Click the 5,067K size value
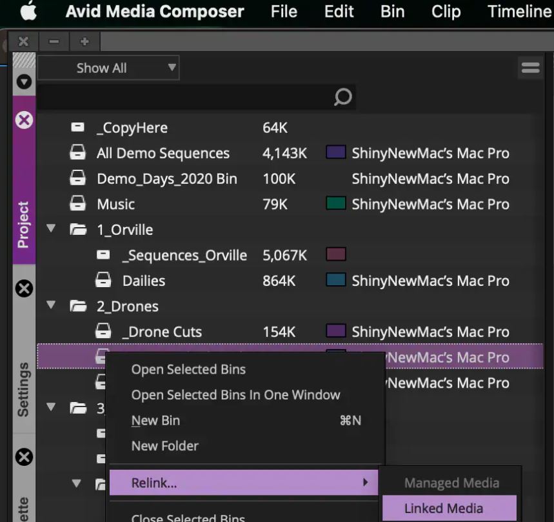The image size is (554, 522). point(285,256)
